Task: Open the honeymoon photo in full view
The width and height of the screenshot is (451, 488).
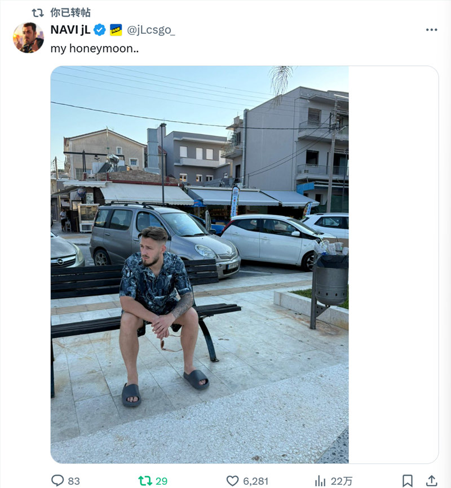Action: click(x=200, y=264)
